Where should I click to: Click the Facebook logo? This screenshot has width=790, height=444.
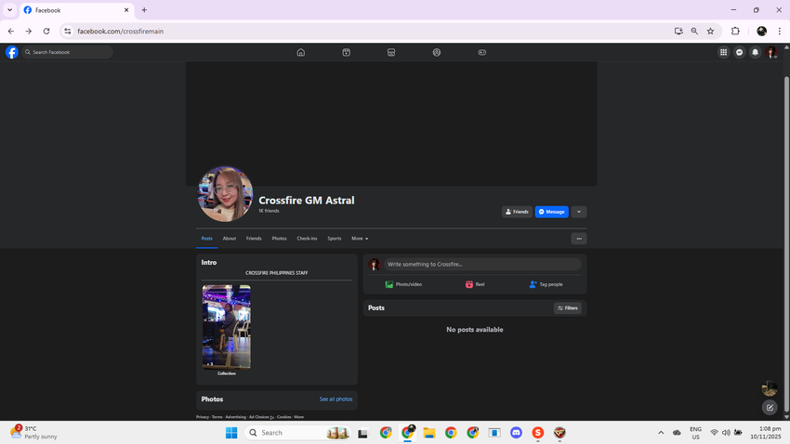pos(12,53)
